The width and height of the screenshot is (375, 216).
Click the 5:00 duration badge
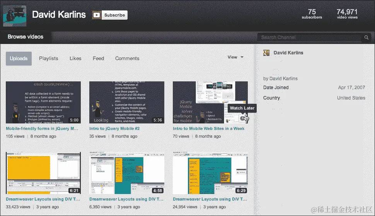point(74,120)
